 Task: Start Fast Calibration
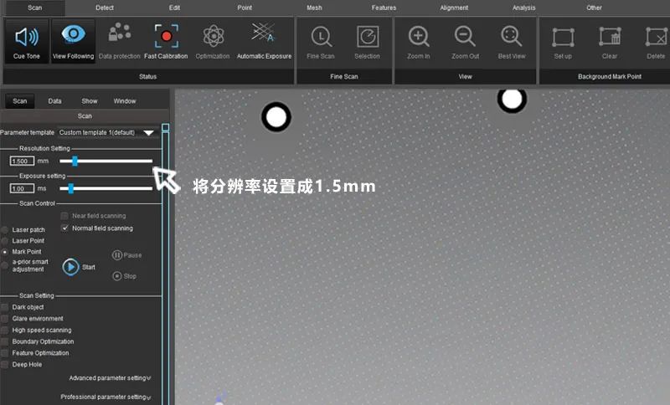coord(166,38)
